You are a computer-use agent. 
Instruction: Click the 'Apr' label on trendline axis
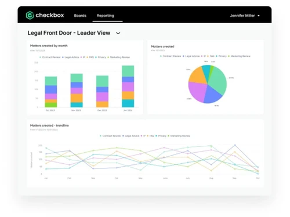tap(117, 178)
